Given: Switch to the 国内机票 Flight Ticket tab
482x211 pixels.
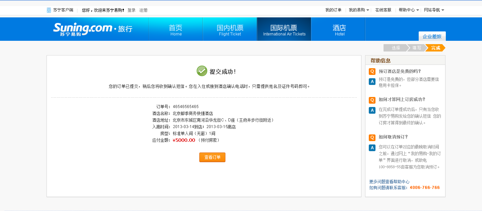Looking at the screenshot, I should tap(230, 29).
